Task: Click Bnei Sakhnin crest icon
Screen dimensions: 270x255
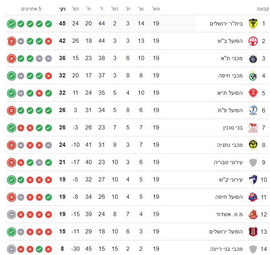Action: 252,128
